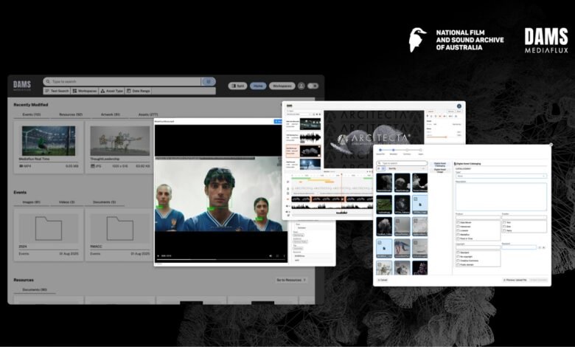This screenshot has height=347, width=575.
Task: Click the Split button in the header
Action: point(237,86)
